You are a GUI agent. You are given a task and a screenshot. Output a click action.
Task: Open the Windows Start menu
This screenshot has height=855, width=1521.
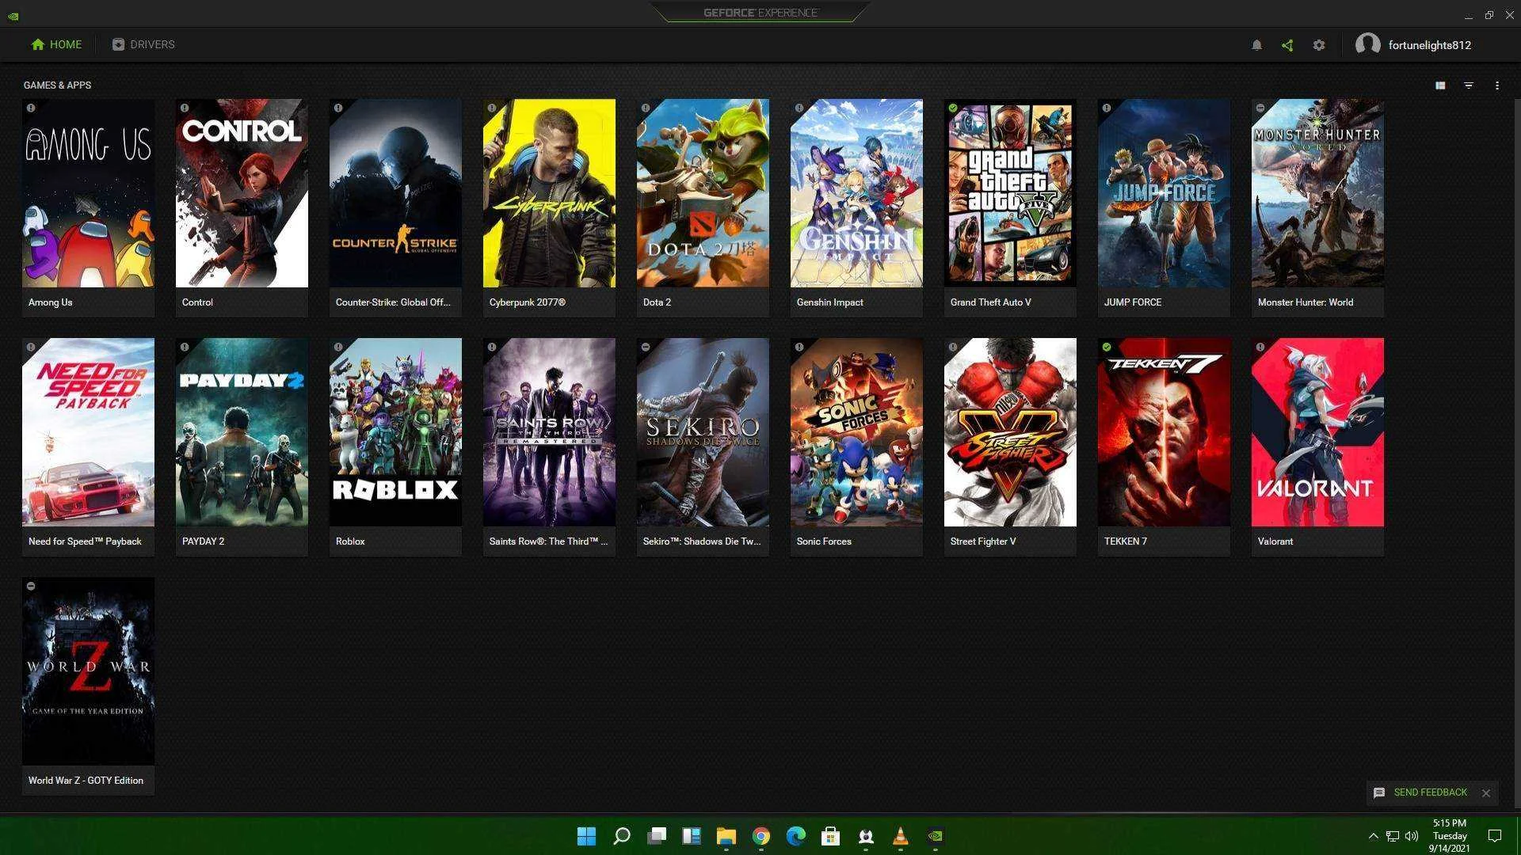coord(586,836)
